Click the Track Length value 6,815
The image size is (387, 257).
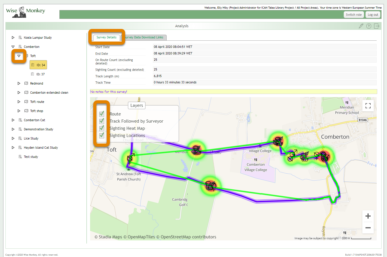click(x=265, y=76)
